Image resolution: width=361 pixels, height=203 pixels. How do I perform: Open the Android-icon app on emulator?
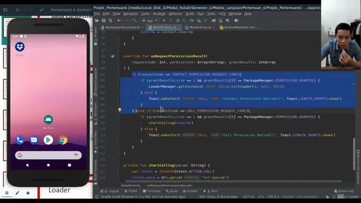[x=49, y=120]
